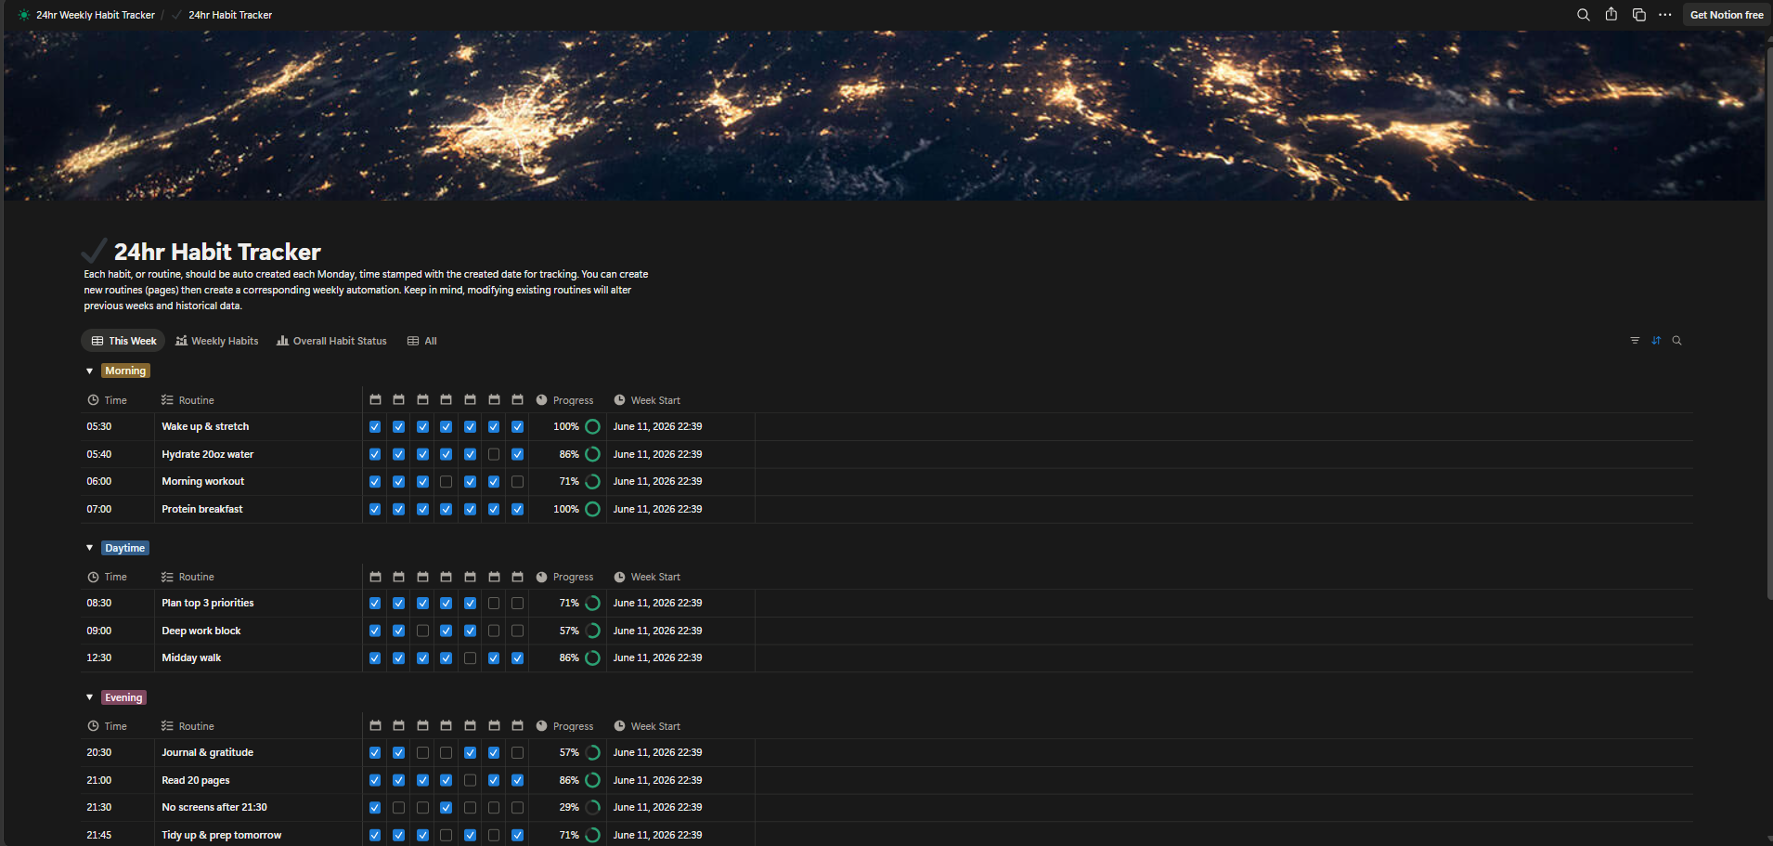1773x846 pixels.
Task: Click the Notion workspace icon in breadcrumb
Action: pos(24,15)
